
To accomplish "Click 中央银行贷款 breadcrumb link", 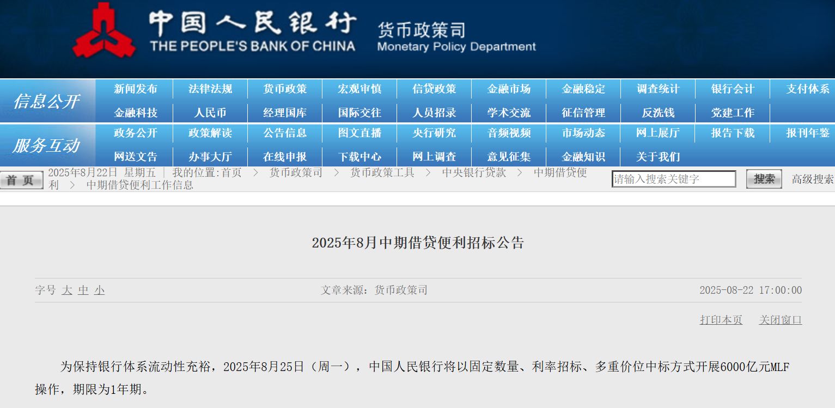I will pyautogui.click(x=474, y=173).
